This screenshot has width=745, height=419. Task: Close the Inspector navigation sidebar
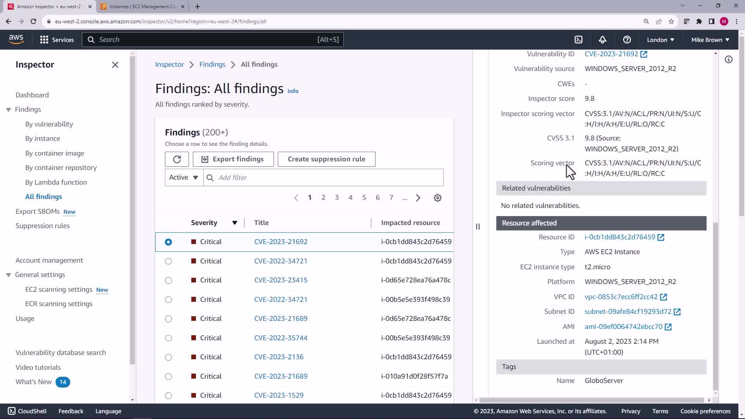115,65
